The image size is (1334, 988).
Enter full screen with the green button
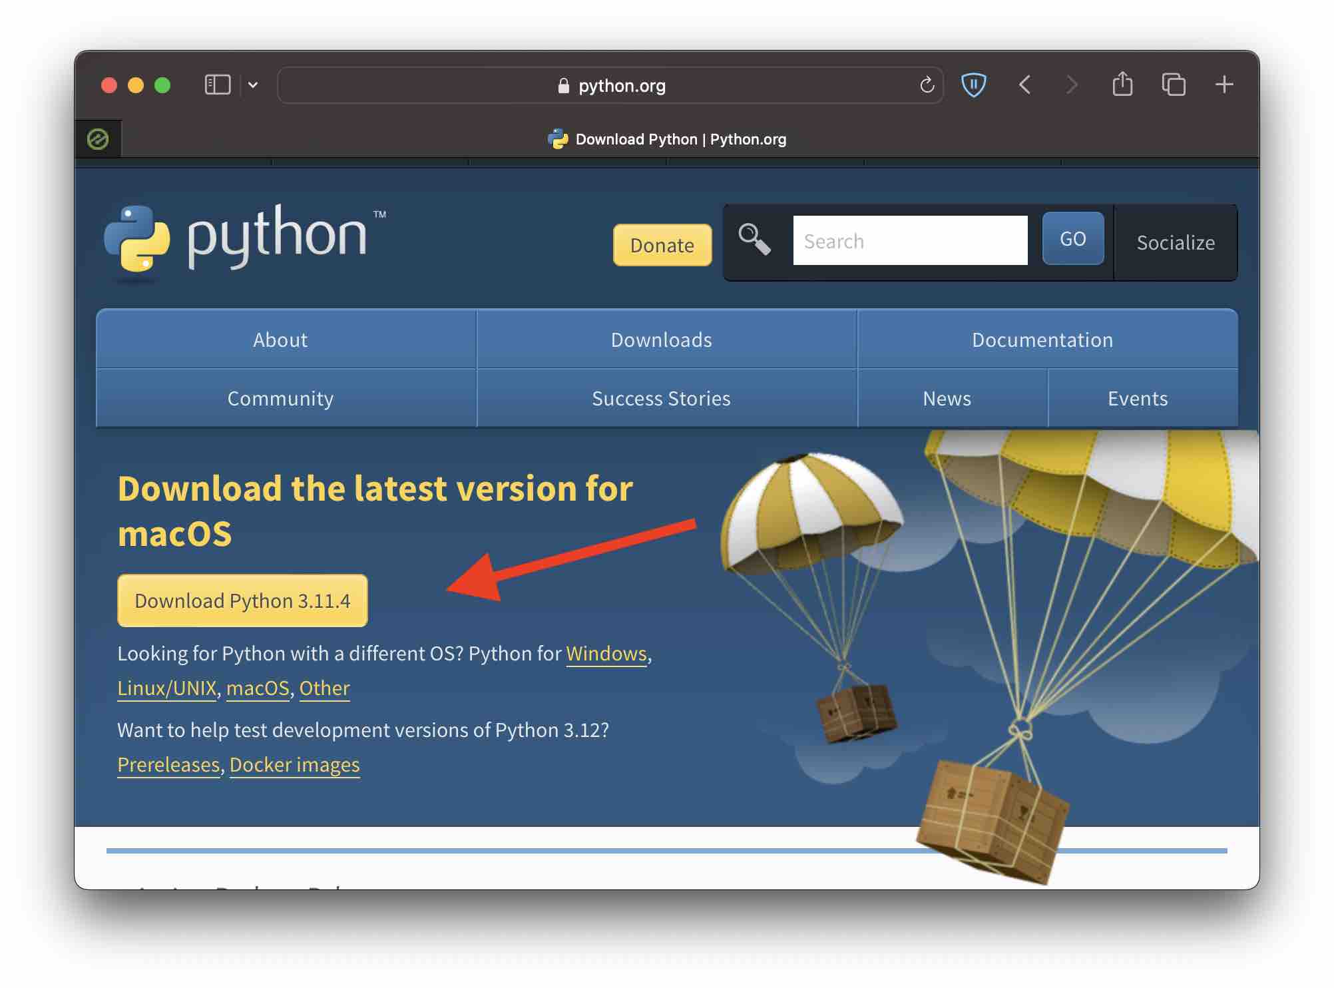pos(162,85)
